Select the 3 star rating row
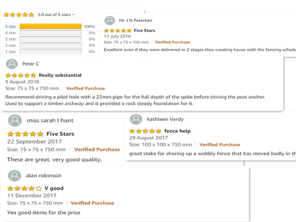The width and height of the screenshot is (296, 222). (10, 39)
